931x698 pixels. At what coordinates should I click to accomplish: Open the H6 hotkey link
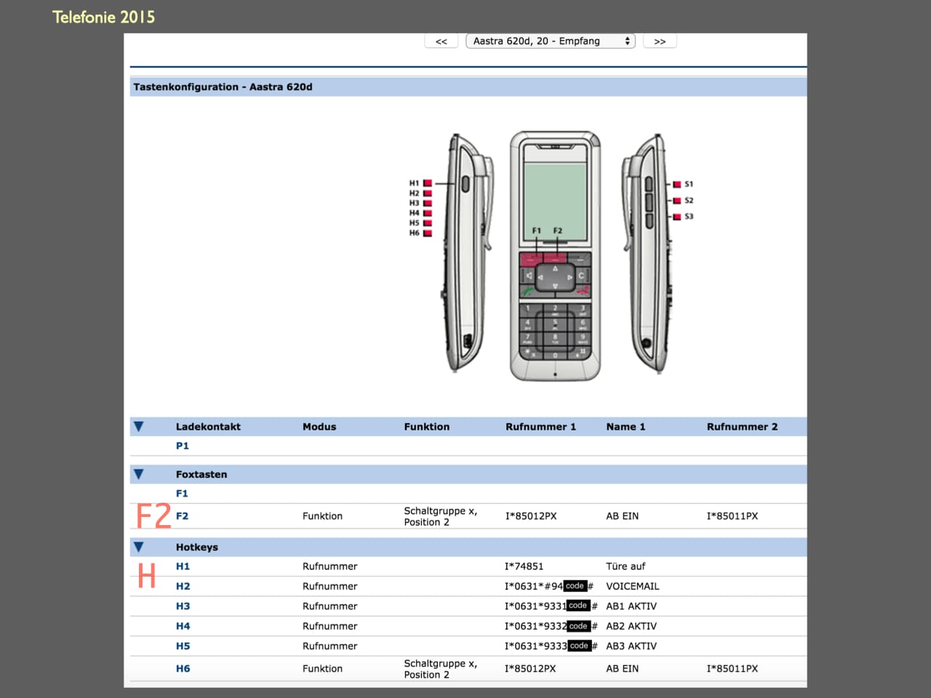pyautogui.click(x=183, y=669)
